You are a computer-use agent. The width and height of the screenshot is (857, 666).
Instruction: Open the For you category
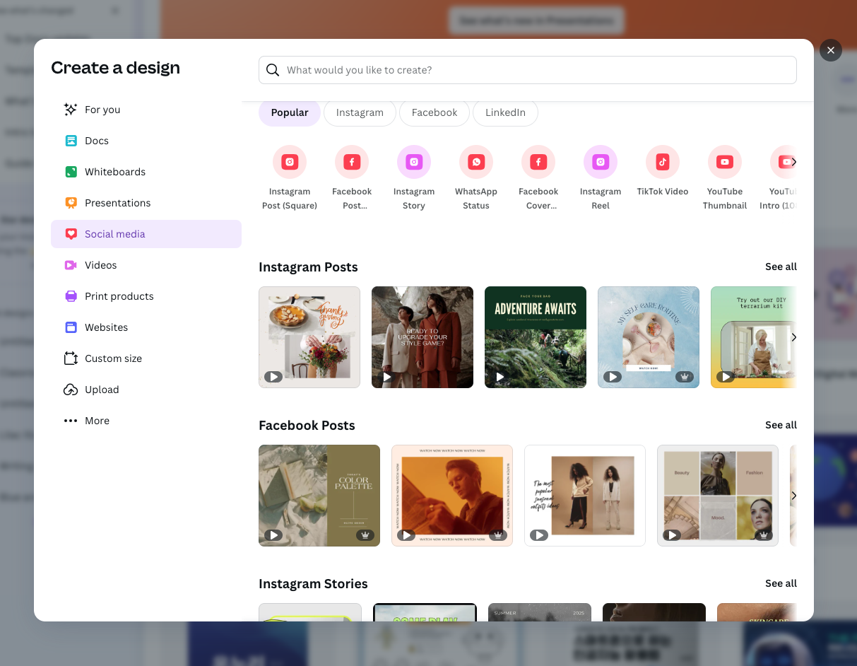pos(146,110)
